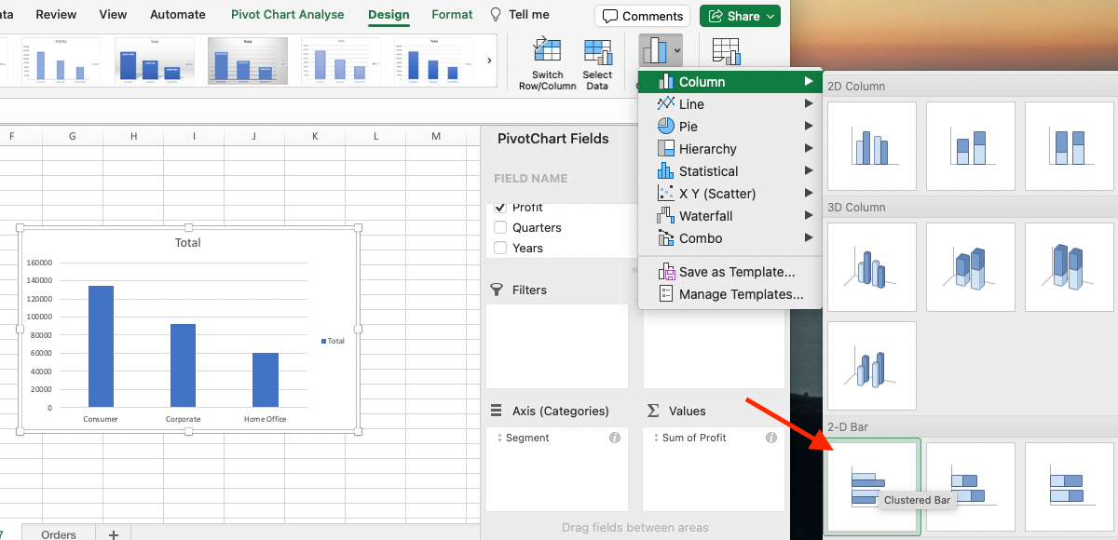
Task: Open the Orders sheet tab
Action: point(59,533)
